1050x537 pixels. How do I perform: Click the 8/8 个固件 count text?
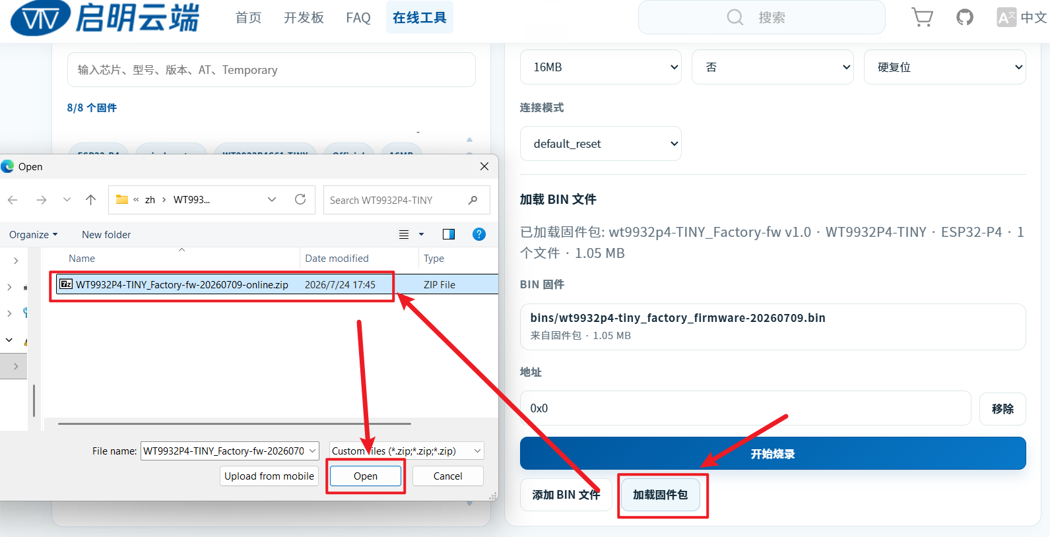92,108
